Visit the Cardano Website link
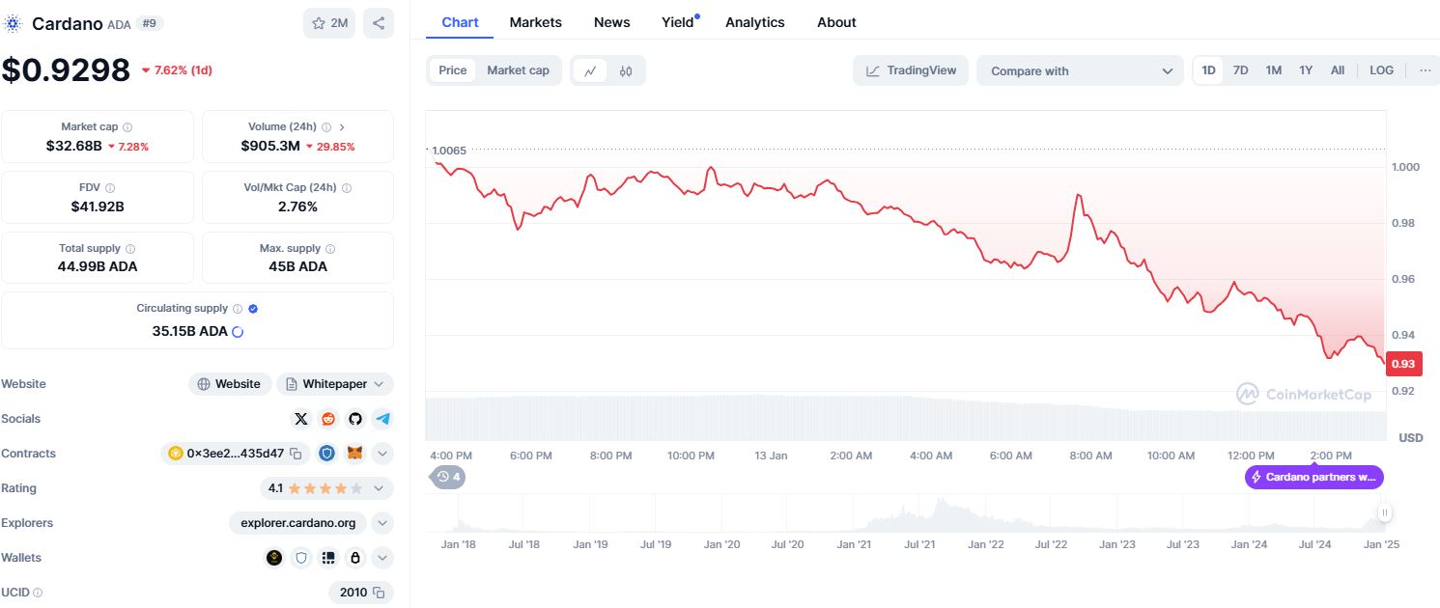Viewport: 1440px width, 608px height. [229, 384]
